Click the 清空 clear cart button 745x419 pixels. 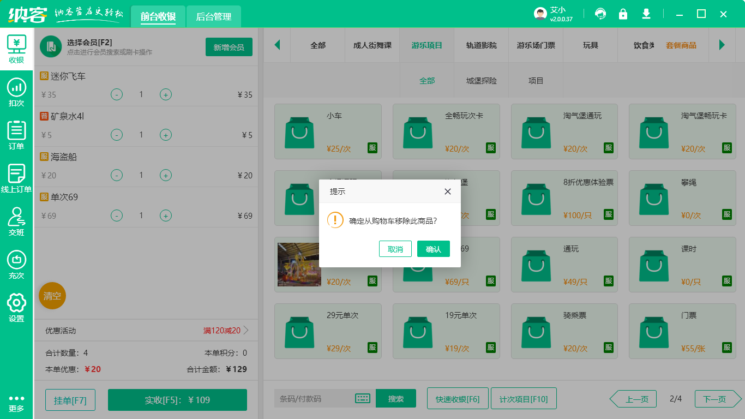click(x=52, y=296)
